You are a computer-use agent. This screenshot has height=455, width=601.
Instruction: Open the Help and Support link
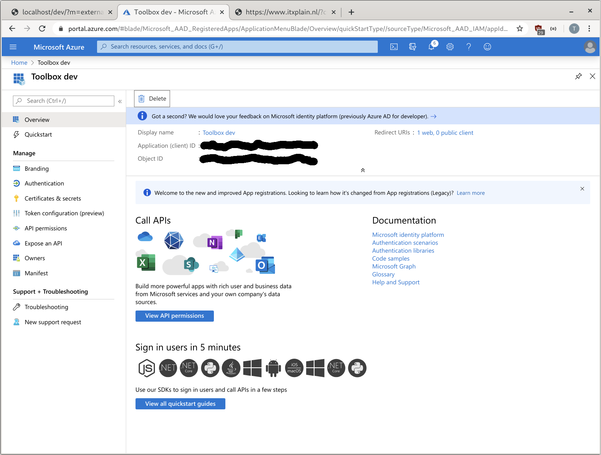[x=396, y=282]
